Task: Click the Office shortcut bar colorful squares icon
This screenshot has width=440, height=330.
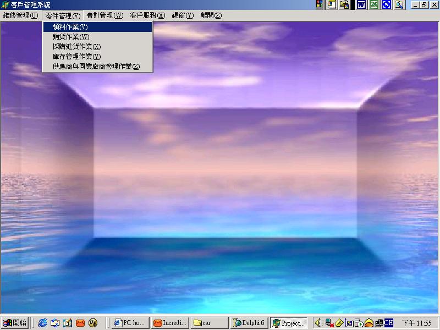Action: click(x=320, y=4)
